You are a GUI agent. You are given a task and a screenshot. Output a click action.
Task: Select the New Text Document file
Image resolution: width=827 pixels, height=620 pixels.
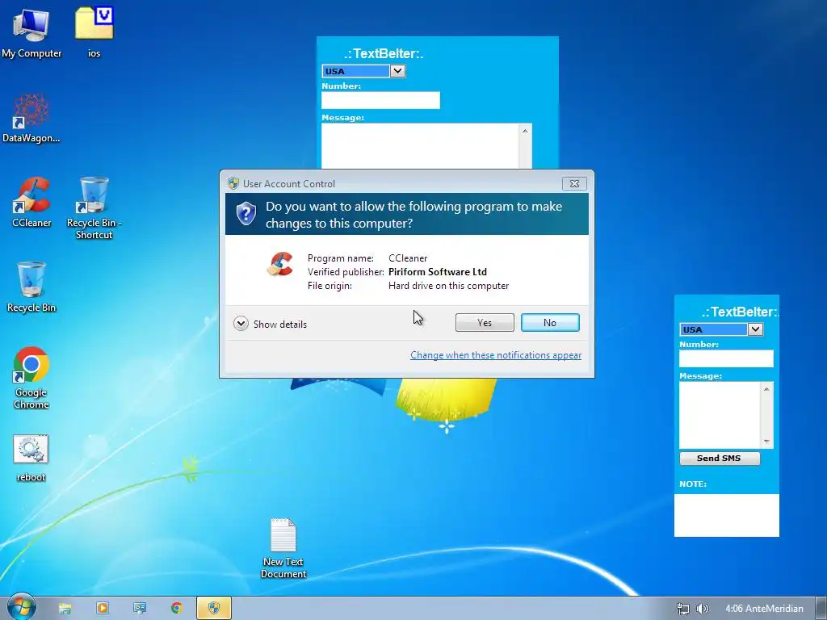[x=283, y=548]
